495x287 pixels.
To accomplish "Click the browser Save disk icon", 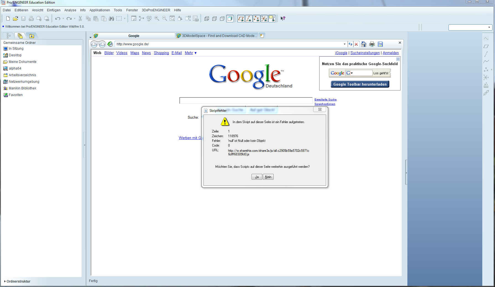I will pos(380,44).
